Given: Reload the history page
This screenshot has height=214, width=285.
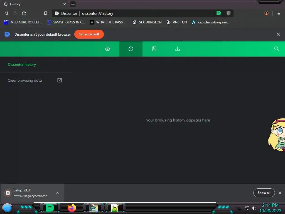Looking at the screenshot, I should [24, 13].
